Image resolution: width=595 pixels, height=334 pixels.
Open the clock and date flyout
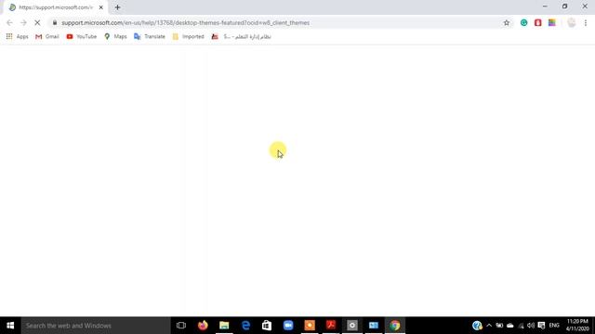[x=577, y=326]
